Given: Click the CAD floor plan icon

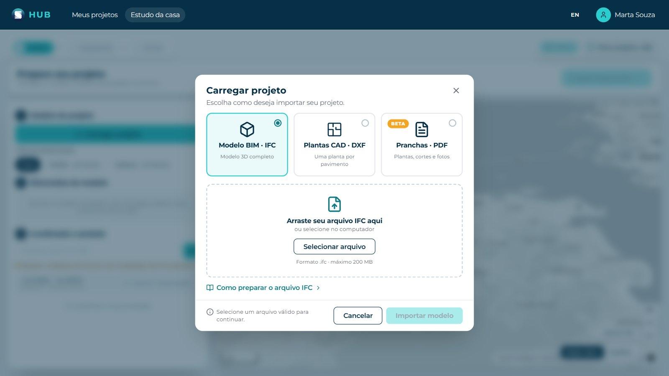Looking at the screenshot, I should 334,130.
